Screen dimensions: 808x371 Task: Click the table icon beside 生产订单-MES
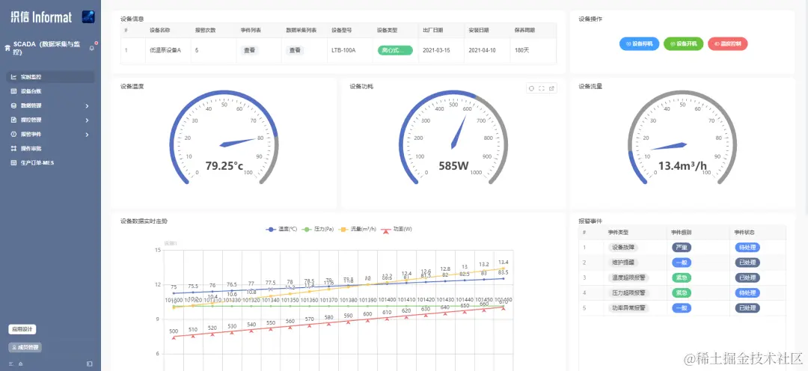pyautogui.click(x=14, y=163)
